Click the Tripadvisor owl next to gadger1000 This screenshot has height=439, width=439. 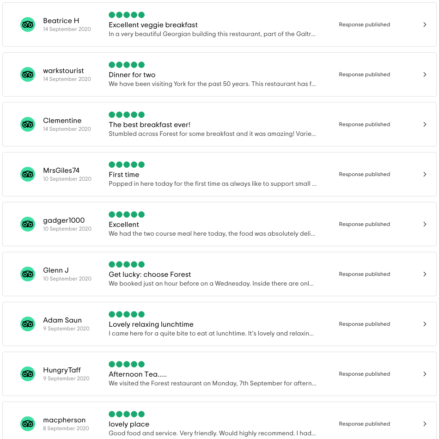coord(28,224)
